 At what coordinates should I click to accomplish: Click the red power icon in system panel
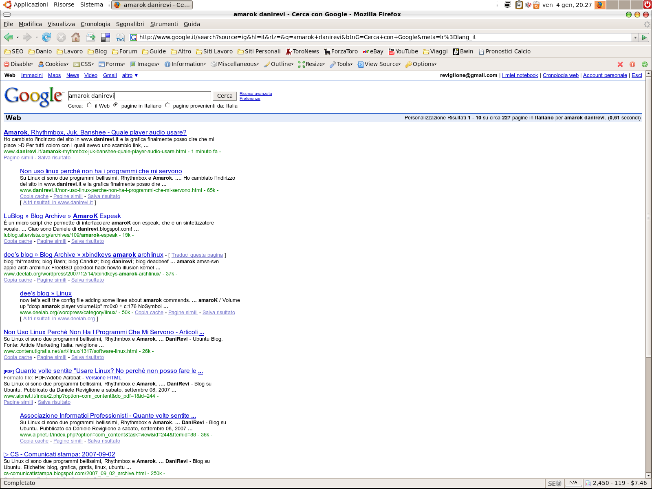(x=647, y=5)
